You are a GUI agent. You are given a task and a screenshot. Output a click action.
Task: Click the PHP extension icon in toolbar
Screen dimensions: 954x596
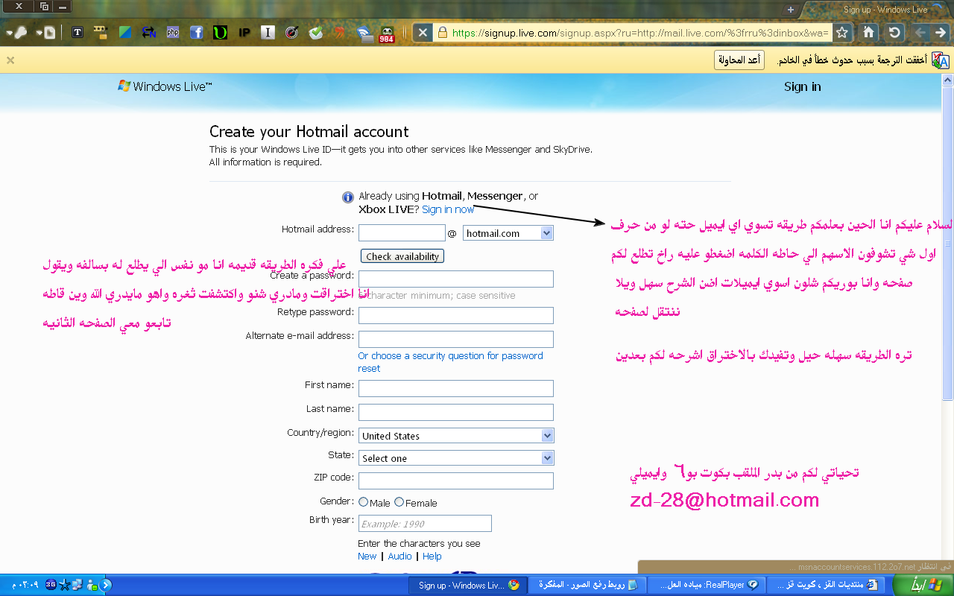point(173,33)
